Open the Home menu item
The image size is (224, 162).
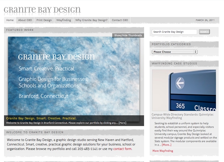(x=10, y=20)
